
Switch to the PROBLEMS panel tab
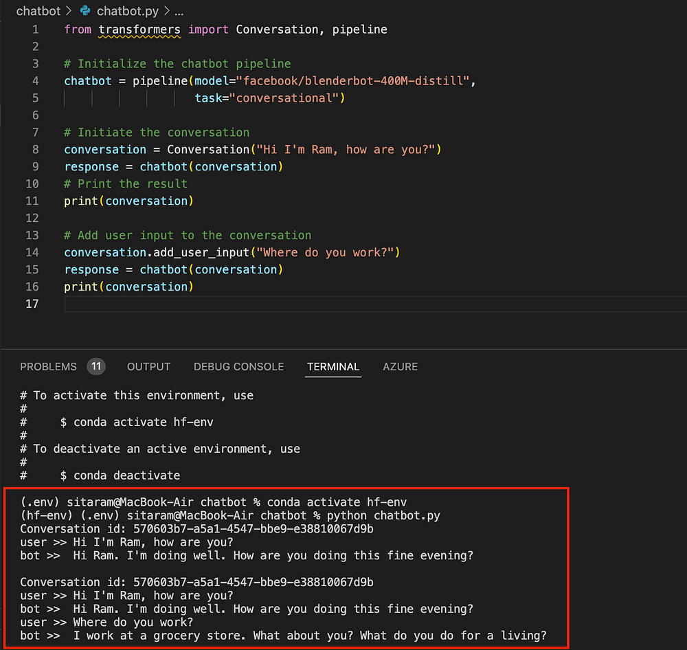tap(48, 366)
